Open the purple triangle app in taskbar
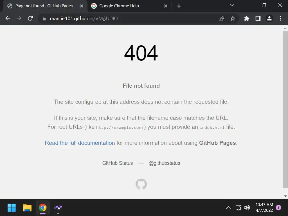Image resolution: width=288 pixels, height=216 pixels. pos(58,208)
